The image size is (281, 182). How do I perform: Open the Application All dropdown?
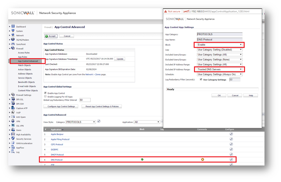tap(147, 122)
